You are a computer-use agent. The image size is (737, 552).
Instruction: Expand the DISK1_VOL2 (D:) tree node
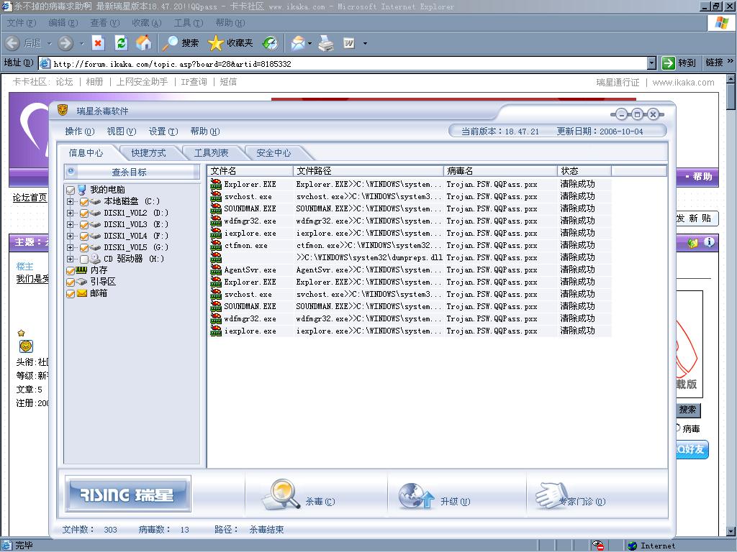[x=71, y=213]
